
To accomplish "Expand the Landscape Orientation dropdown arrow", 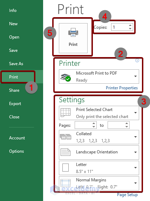I will (135, 152).
